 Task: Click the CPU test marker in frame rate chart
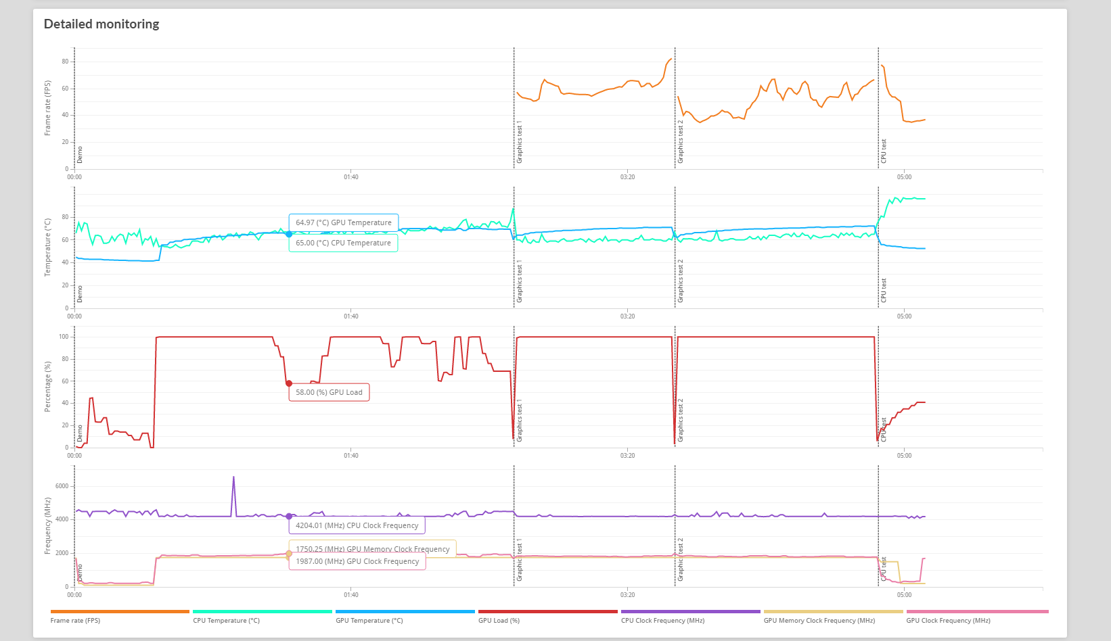coord(884,151)
